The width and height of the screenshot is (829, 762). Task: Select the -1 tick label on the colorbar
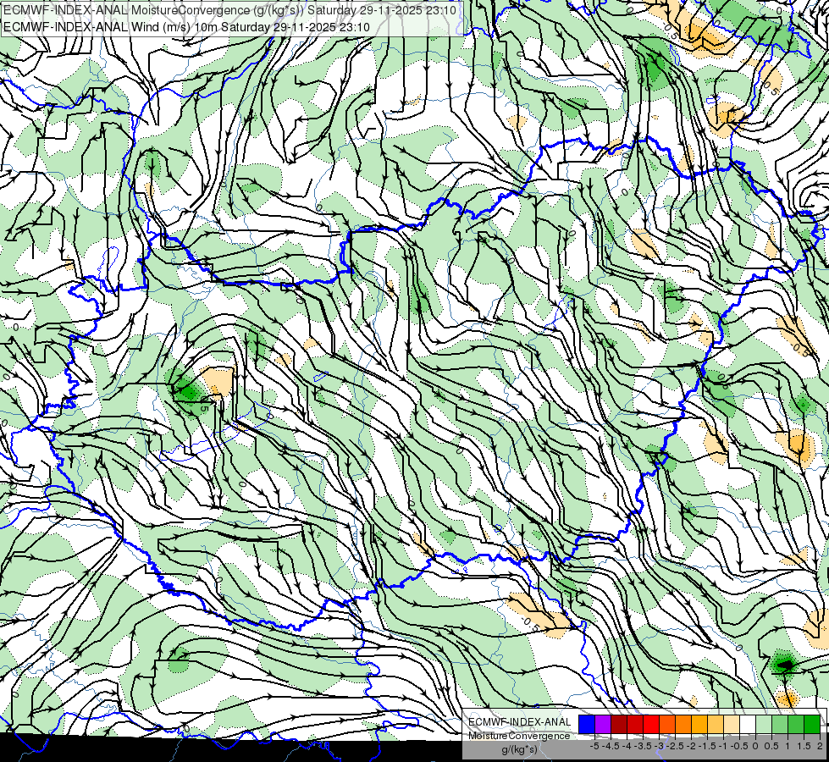coord(723,746)
